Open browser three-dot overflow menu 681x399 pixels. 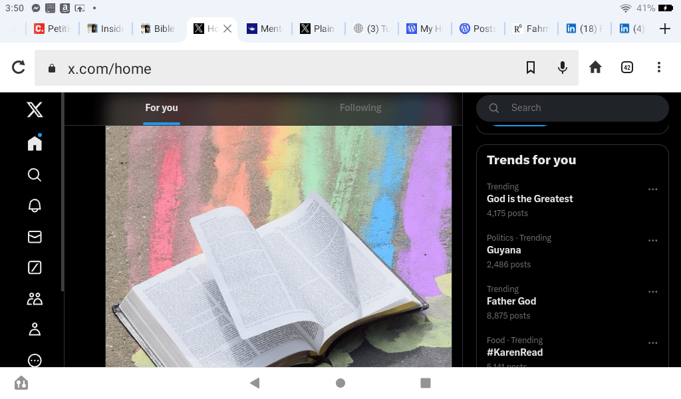pyautogui.click(x=658, y=67)
